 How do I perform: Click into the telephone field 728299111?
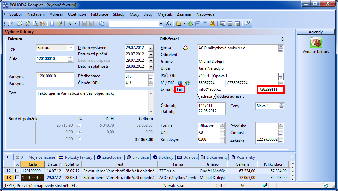coord(271,89)
